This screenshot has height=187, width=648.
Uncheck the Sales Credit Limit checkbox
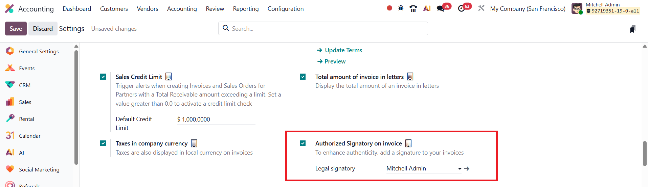coord(103,77)
